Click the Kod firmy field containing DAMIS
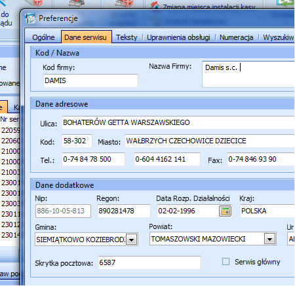This screenshot has width=295, height=286. tap(90, 80)
